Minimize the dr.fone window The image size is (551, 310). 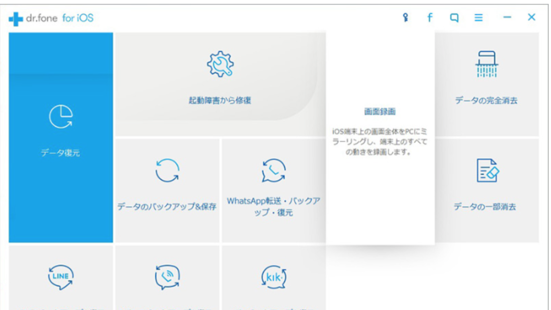[x=507, y=18]
